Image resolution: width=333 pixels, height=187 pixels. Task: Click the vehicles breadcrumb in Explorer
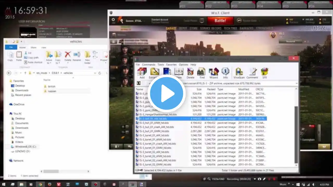[68, 73]
